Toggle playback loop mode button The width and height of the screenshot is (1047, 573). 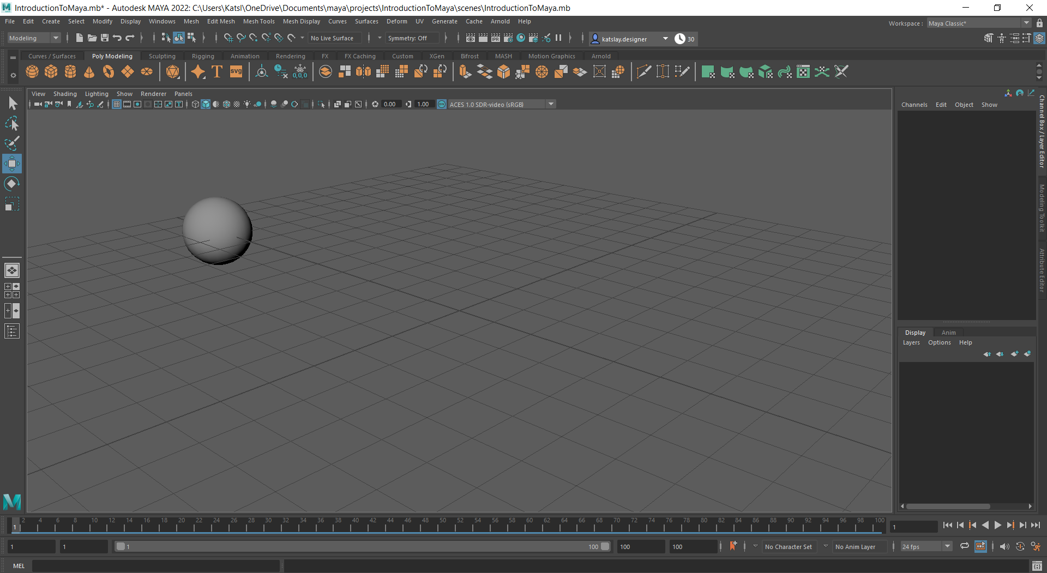pos(965,546)
